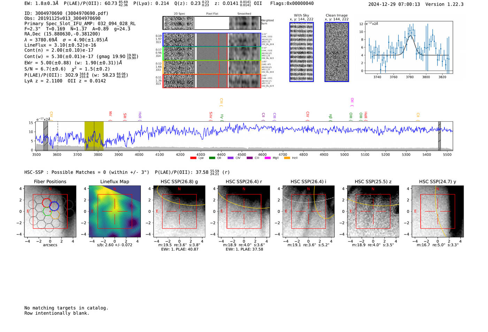Image resolution: width=488 pixels, height=332 pixels.
Task: Click the CIII dark purple legend swatch
Action: 250,158
